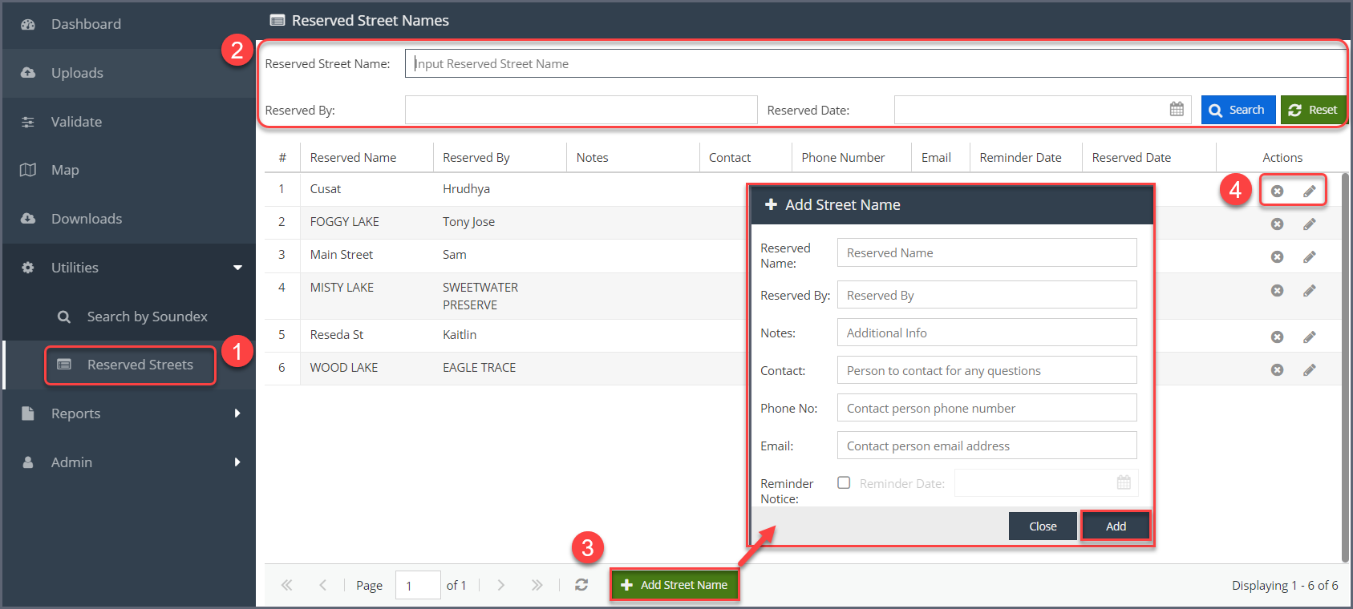Click the green Reset button
The width and height of the screenshot is (1353, 609).
coord(1313,110)
